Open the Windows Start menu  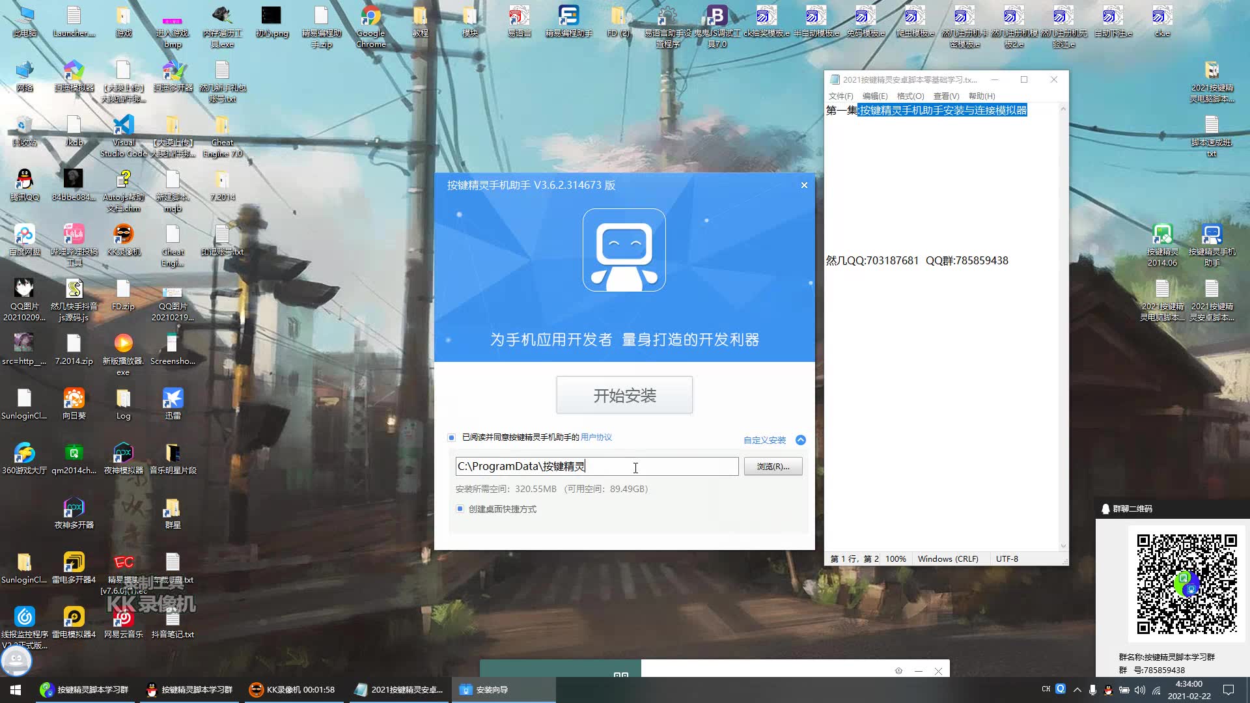pos(16,689)
